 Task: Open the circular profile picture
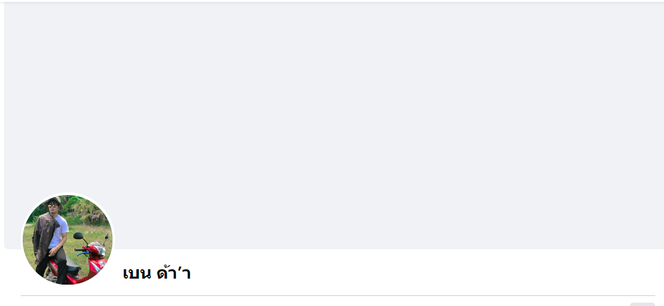click(x=68, y=240)
